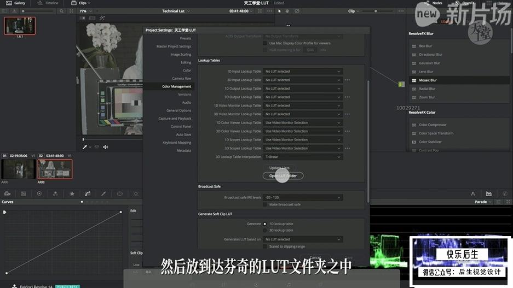This screenshot has width=513, height=288.
Task: Click options dots beside 3D Input Lookup Table
Action: (x=348, y=80)
